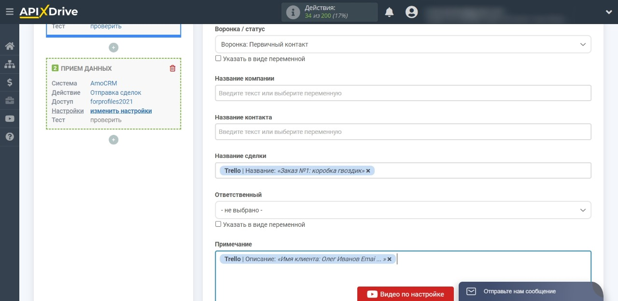Open the notifications bell
The width and height of the screenshot is (618, 301).
click(389, 13)
